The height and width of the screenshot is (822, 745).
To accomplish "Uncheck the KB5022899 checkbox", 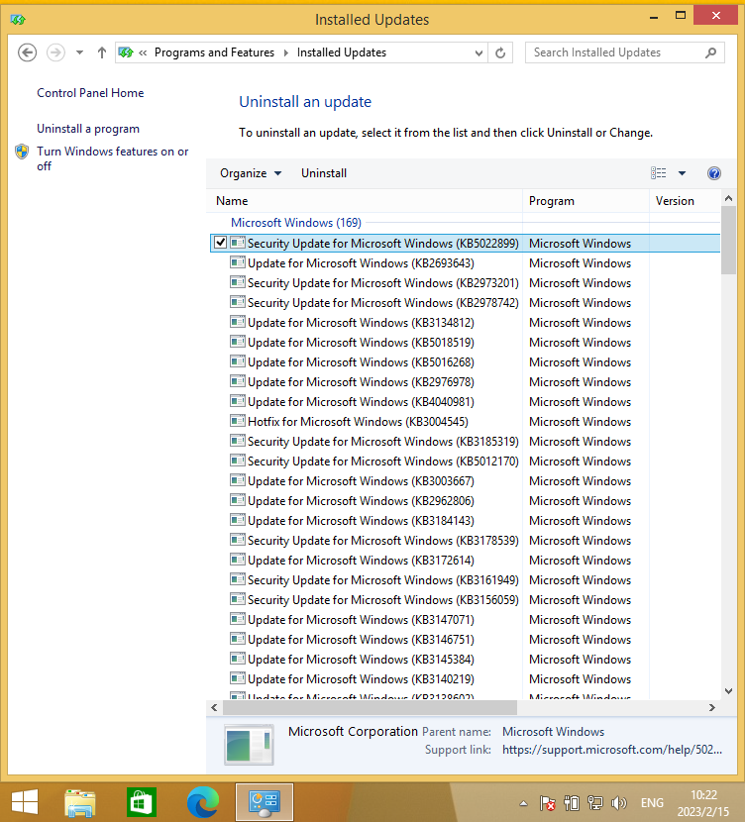I will pyautogui.click(x=221, y=243).
